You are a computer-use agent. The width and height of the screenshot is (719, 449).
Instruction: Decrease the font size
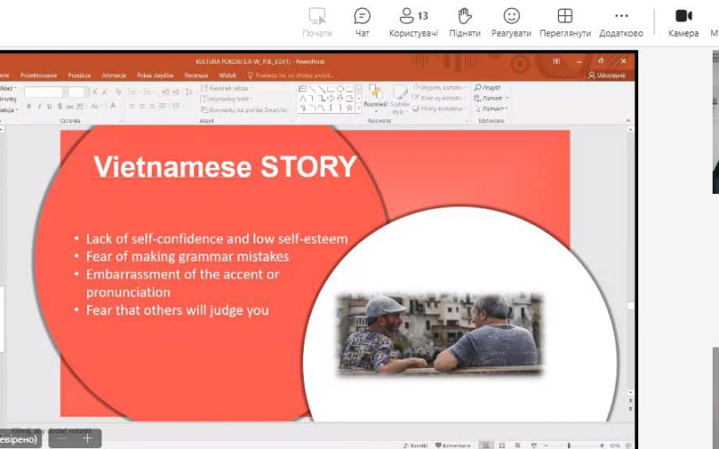pos(105,92)
